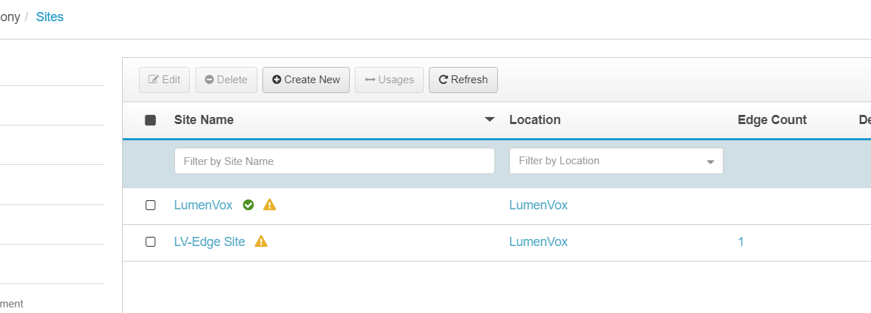This screenshot has height=313, width=871.
Task: Sort by the Location column header
Action: (535, 120)
